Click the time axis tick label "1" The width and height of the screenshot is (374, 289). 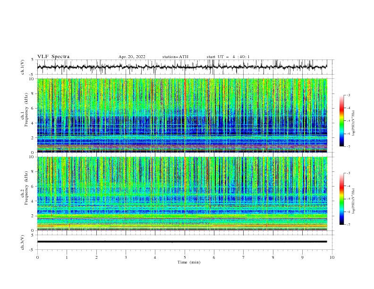[x=67, y=257]
